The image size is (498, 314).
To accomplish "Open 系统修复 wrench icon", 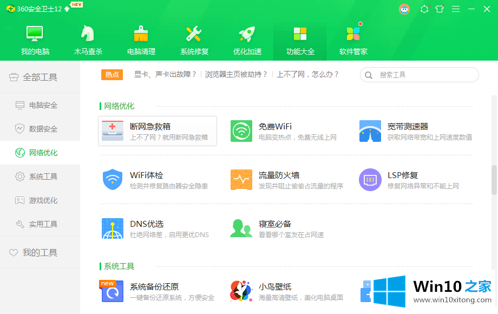I will point(194,34).
